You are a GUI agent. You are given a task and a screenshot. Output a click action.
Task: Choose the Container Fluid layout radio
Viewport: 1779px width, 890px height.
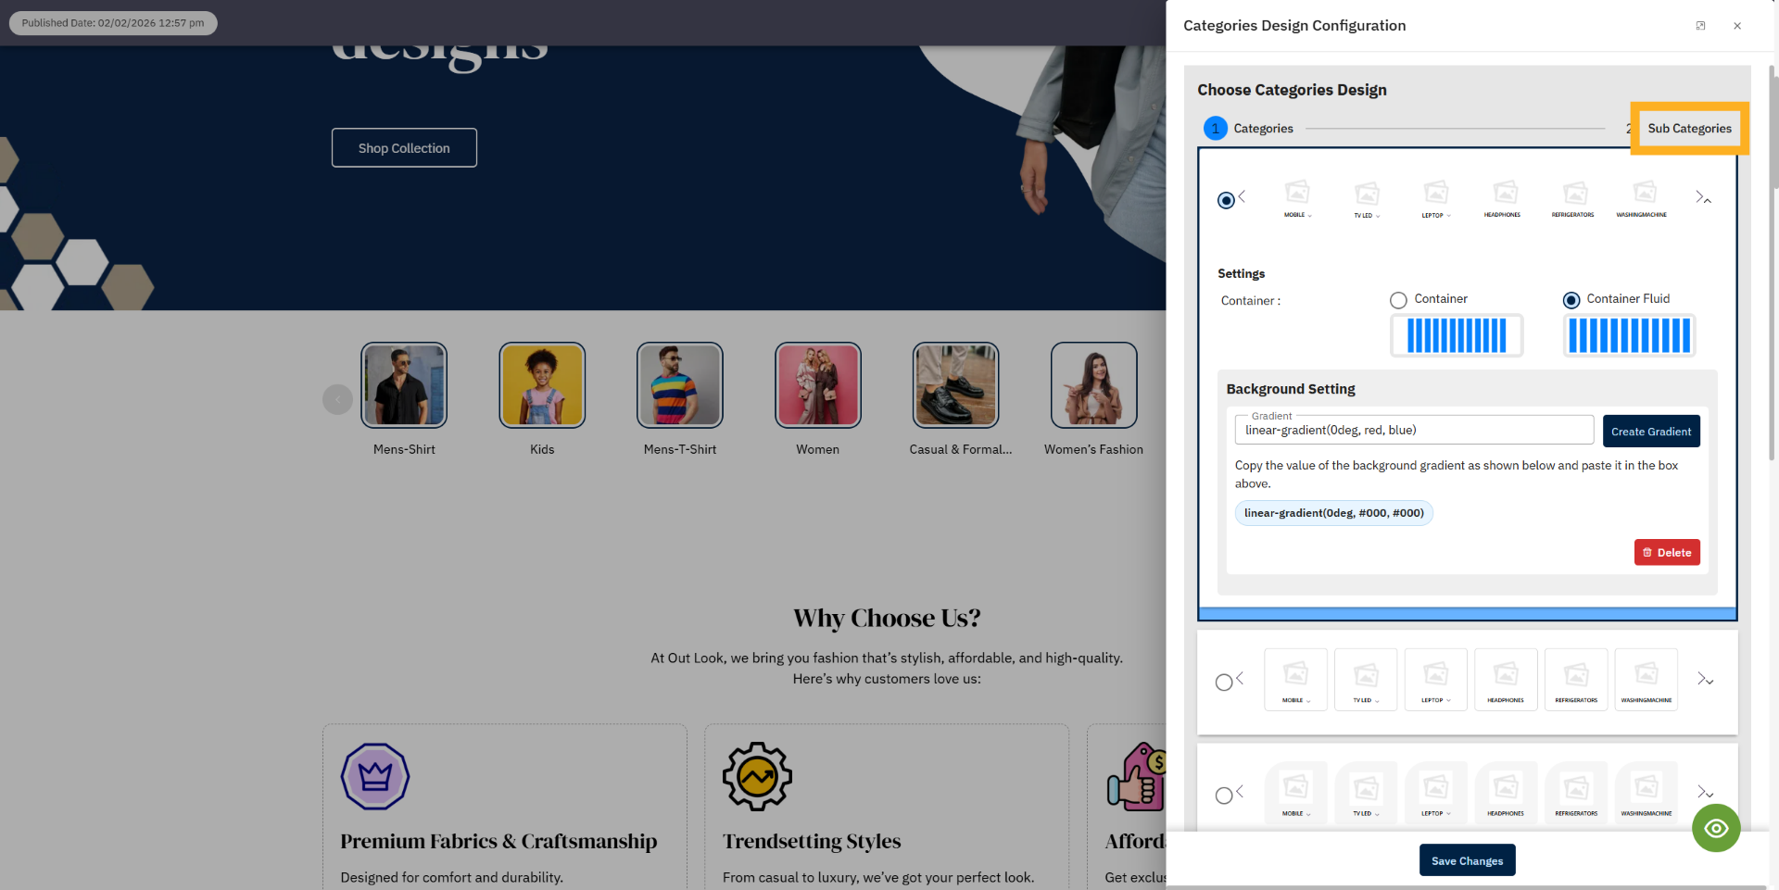[1571, 300]
